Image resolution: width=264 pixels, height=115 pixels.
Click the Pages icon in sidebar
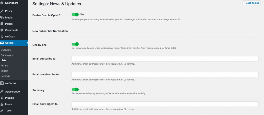[x=2, y=24]
